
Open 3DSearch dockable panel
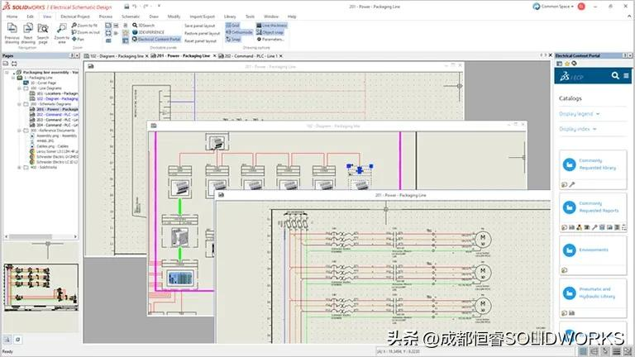coord(146,26)
